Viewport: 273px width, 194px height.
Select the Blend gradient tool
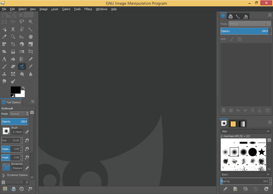coord(22,59)
